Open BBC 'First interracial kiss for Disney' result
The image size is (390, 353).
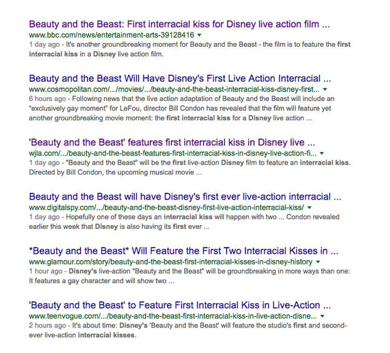[x=179, y=24]
